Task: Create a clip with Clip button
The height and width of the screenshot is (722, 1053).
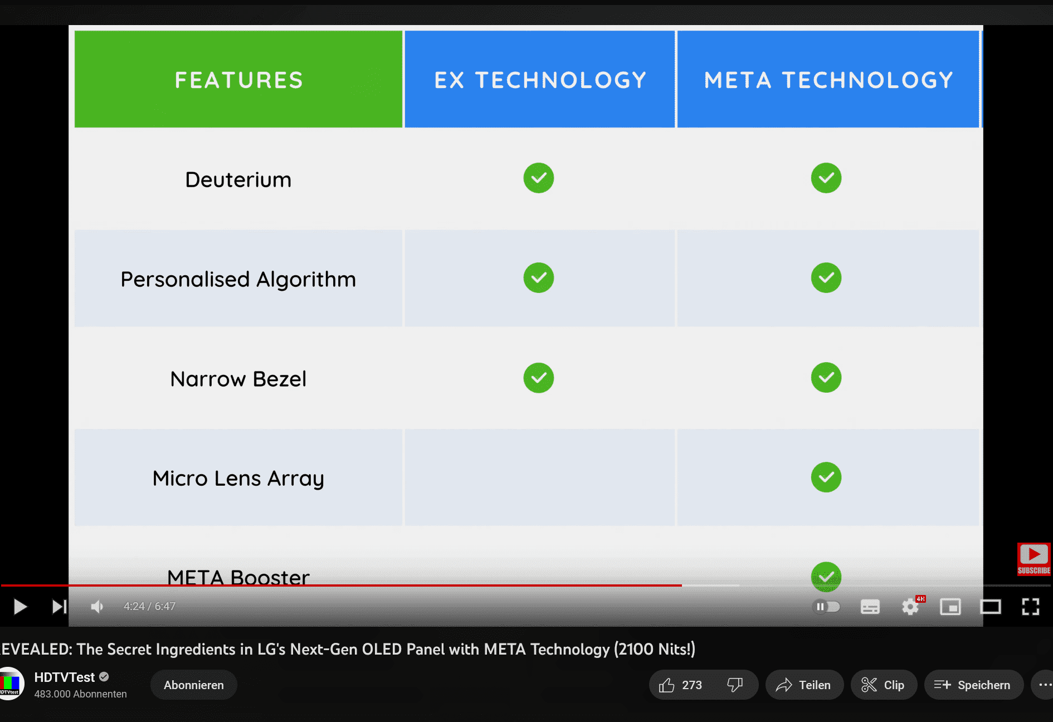Action: (884, 685)
